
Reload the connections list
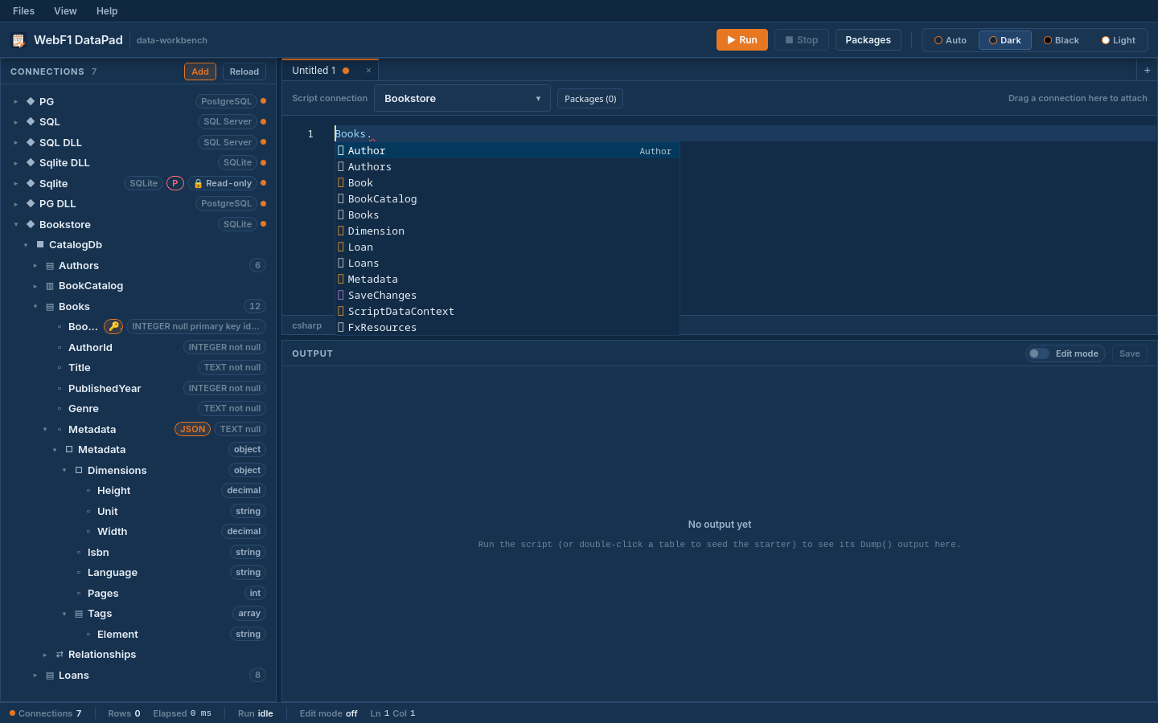point(244,71)
